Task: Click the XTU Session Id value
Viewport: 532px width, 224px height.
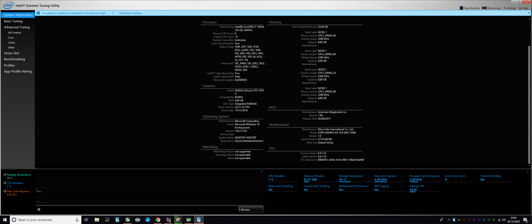Action: tap(341, 160)
